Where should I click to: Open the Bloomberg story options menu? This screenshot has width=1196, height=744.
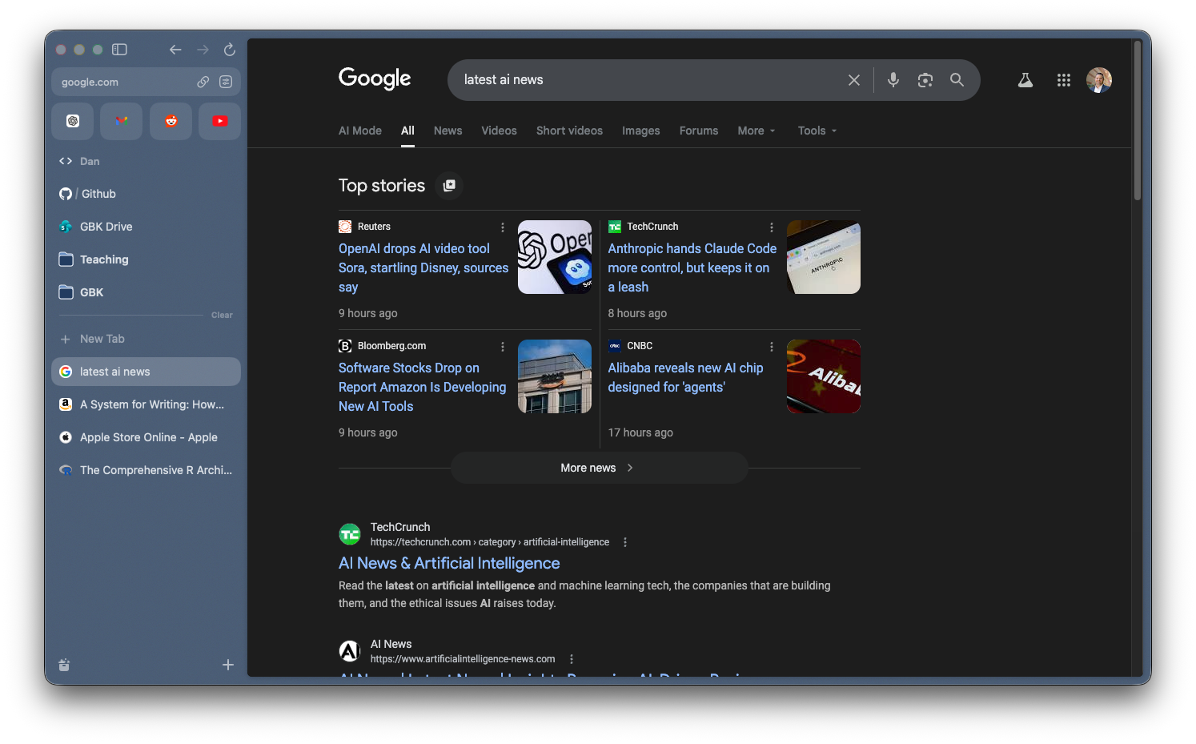[x=503, y=347]
